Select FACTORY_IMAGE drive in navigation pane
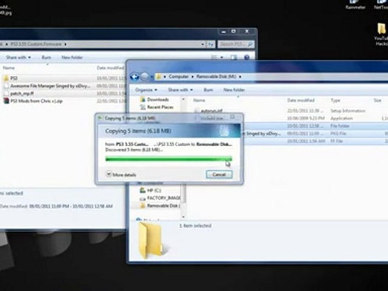The height and width of the screenshot is (291, 388). point(164,198)
